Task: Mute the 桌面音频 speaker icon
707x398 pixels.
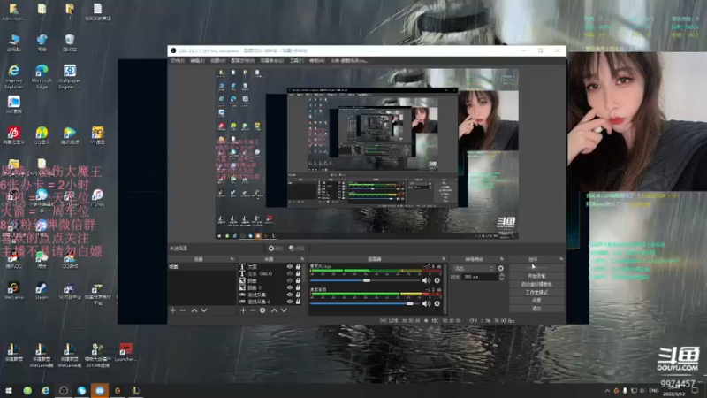Action: click(x=426, y=303)
